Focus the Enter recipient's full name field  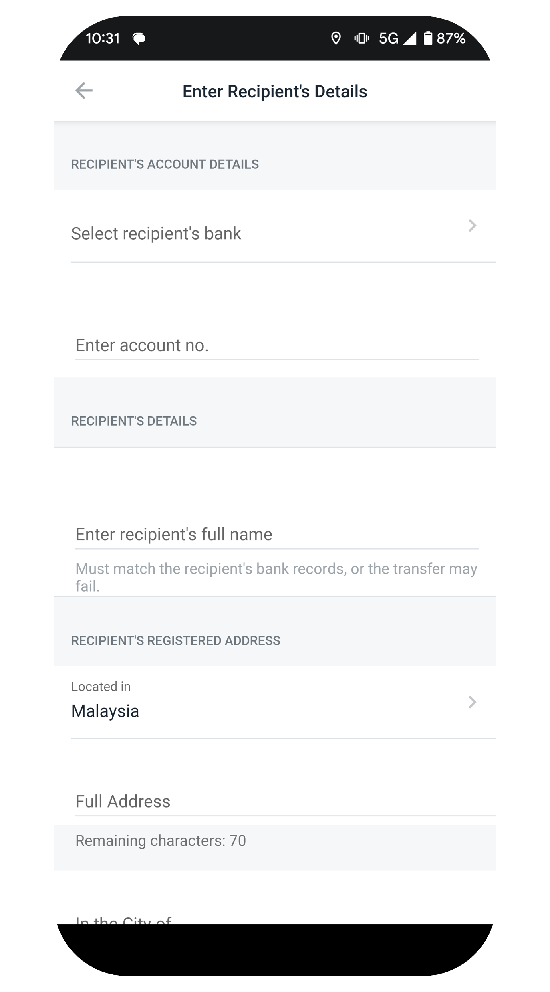point(276,534)
